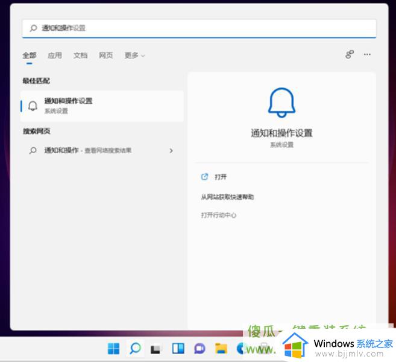Expand the 更多 dropdown
Viewport: 396px width, 362px height.
coord(134,56)
